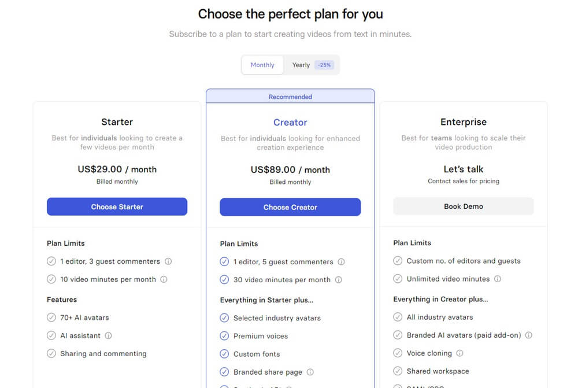578x388 pixels.
Task: Click info icon beside 10 video minutes
Action: click(x=164, y=279)
